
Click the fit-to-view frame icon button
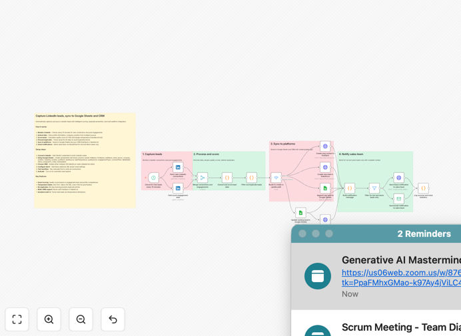[x=17, y=319]
